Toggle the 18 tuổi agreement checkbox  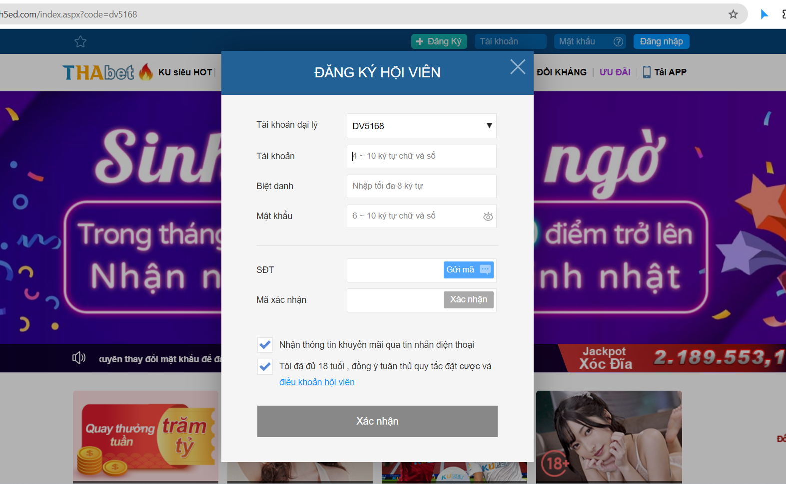point(265,366)
